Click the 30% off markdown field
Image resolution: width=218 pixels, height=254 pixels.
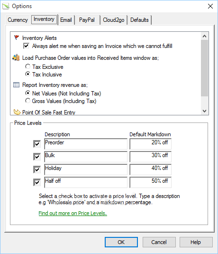tap(150, 157)
